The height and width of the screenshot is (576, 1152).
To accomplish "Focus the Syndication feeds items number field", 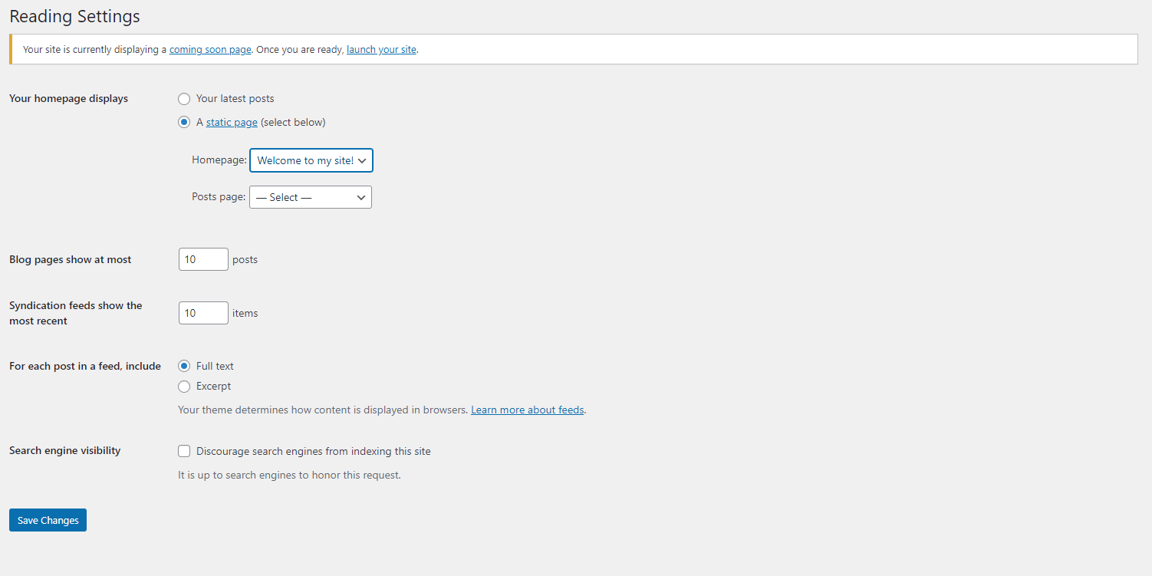I will [203, 313].
